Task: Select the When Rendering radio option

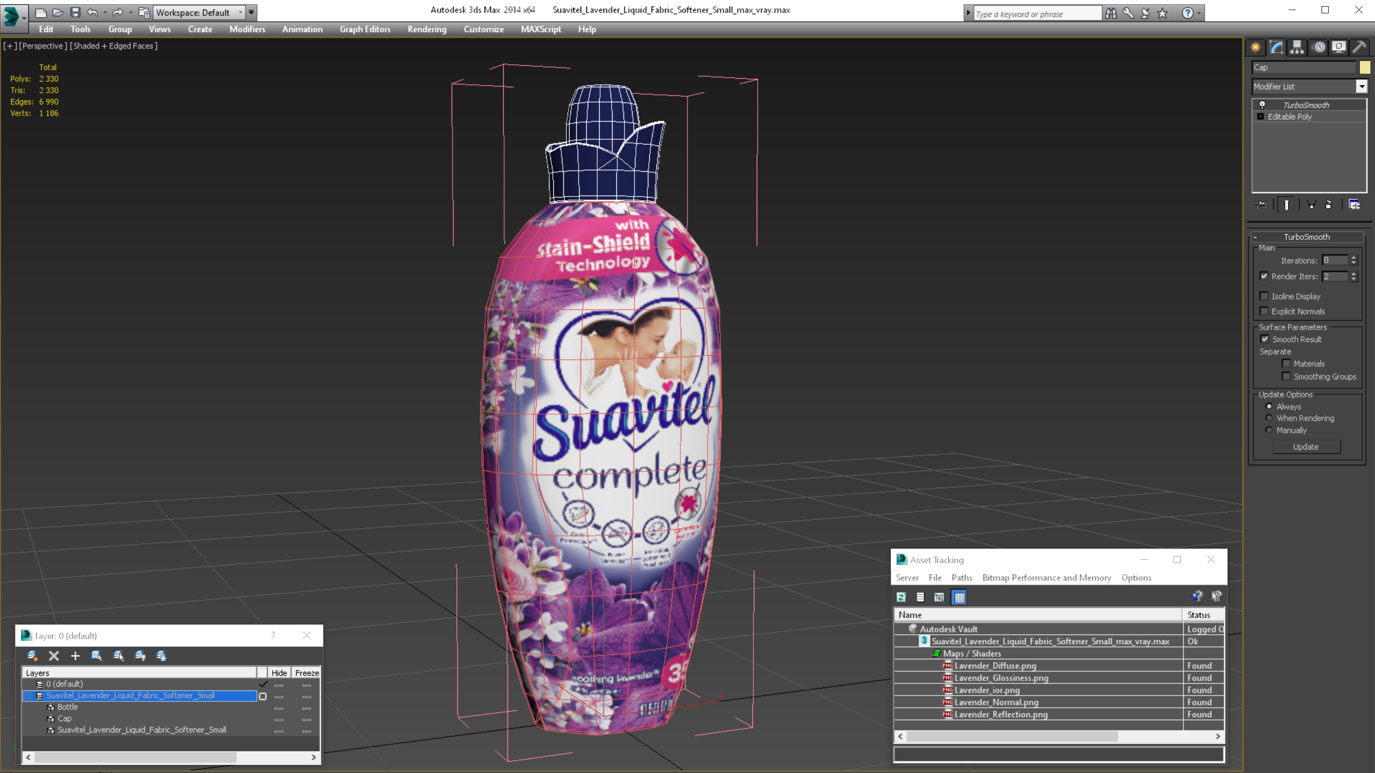Action: pos(1269,418)
